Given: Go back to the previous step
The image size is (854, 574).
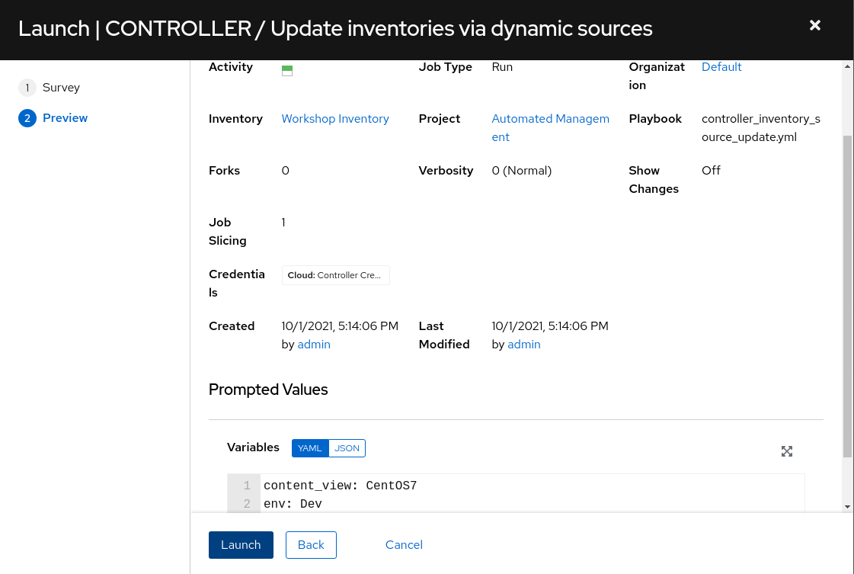Looking at the screenshot, I should pos(311,544).
